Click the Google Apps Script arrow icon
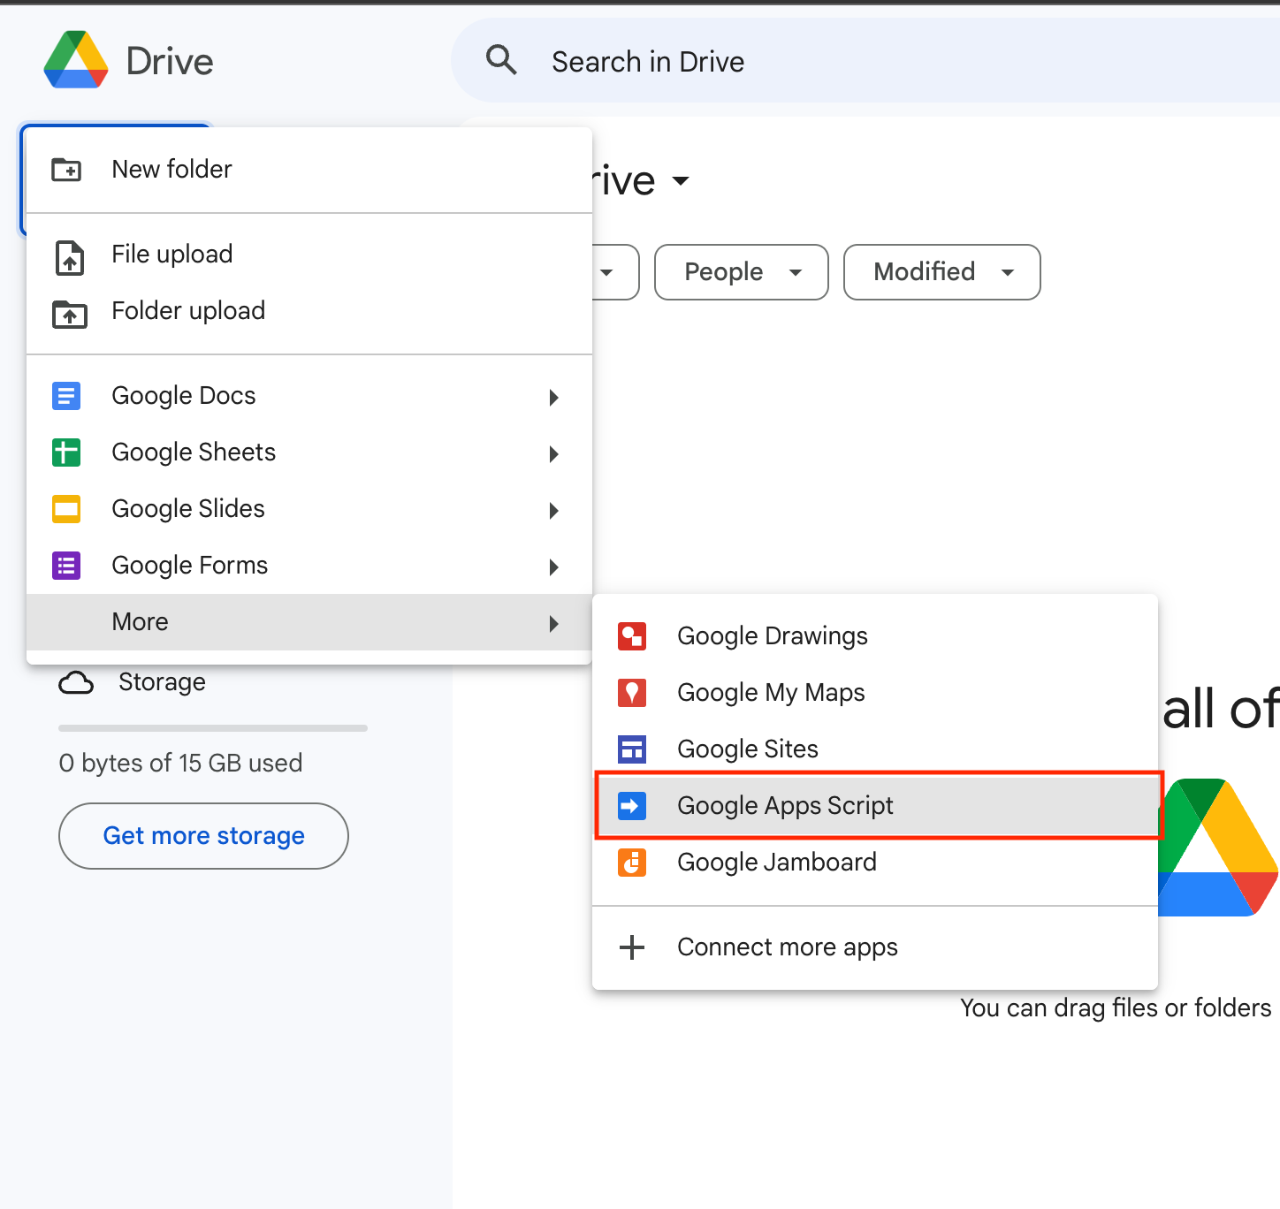This screenshot has width=1280, height=1209. (x=632, y=806)
